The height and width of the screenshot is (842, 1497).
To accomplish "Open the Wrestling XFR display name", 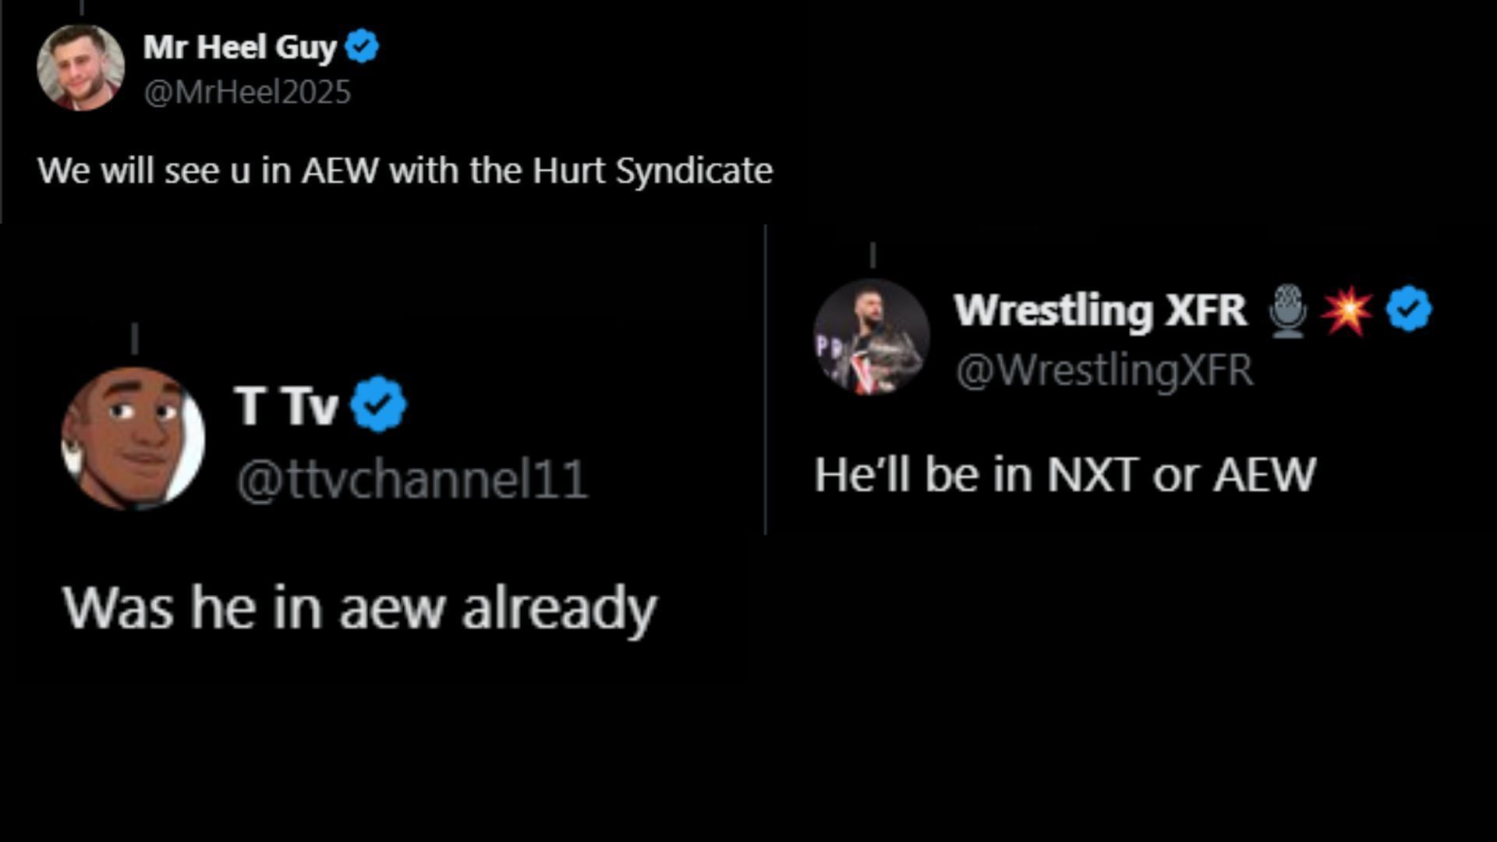I will point(1099,310).
